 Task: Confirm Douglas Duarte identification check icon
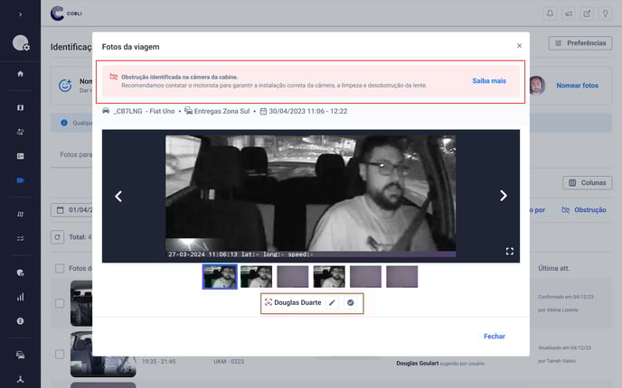350,303
